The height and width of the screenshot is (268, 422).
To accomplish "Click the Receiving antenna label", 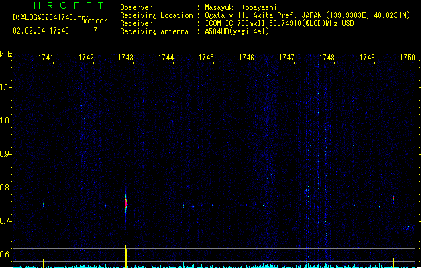I will pos(154,31).
